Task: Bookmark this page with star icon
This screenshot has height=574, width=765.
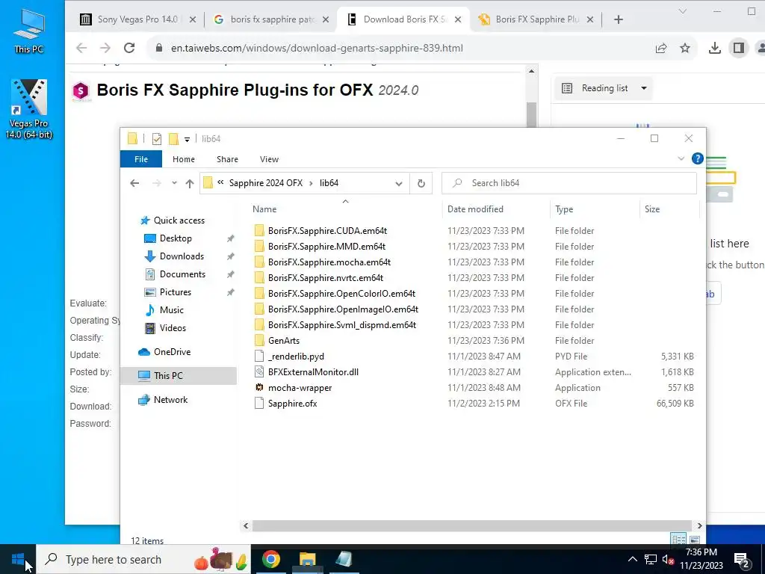Action: pos(685,48)
